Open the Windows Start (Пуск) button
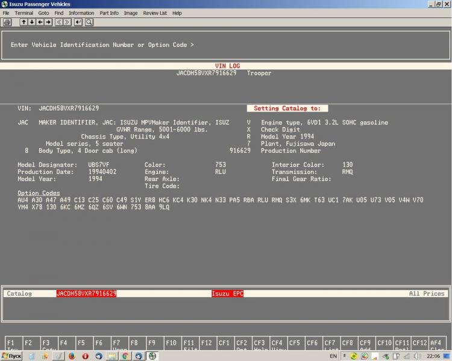The width and height of the screenshot is (452, 361). pyautogui.click(x=11, y=356)
